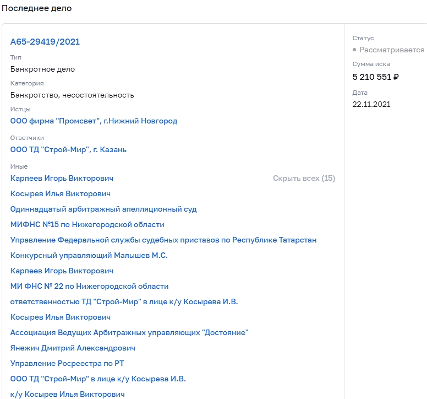
Task: Open МИФНС №15 по Нижегородской области
Action: click(x=87, y=224)
